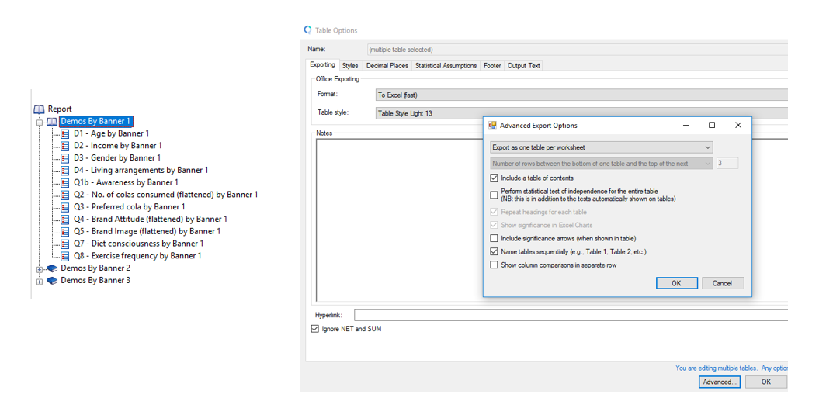Collapse the Demos By Banner 1 tree node
Image resolution: width=819 pixels, height=408 pixels.
pos(39,122)
